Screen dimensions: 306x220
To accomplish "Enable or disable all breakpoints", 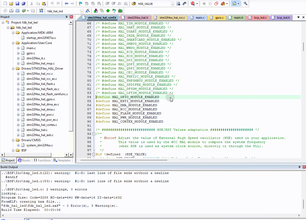I will 216,4.
